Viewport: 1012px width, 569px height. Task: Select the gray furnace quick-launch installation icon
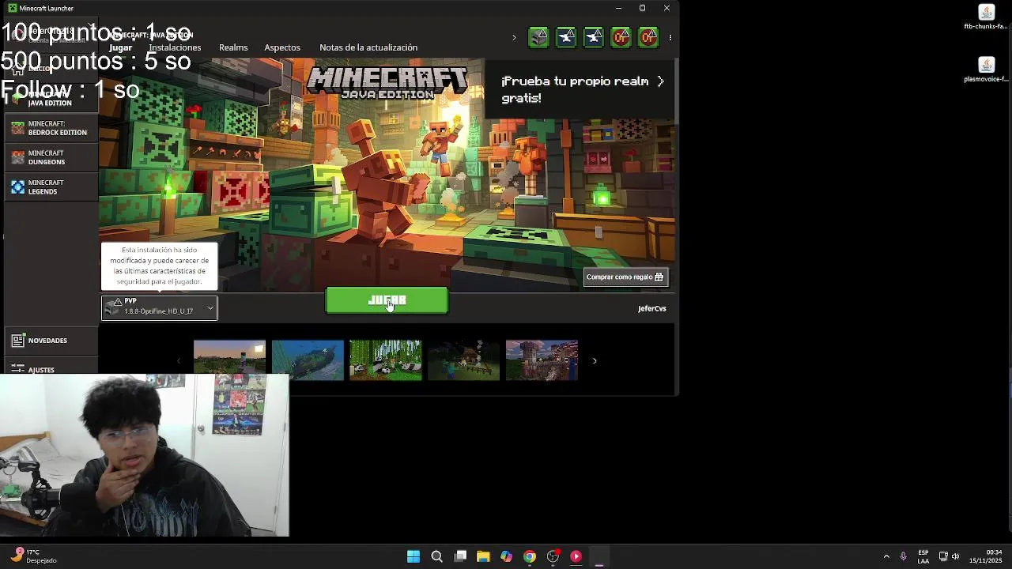point(538,37)
